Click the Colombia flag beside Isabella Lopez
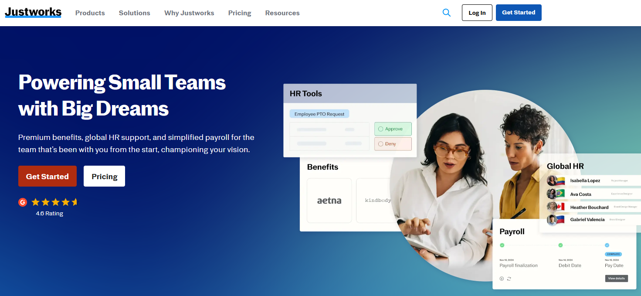Viewport: 641px width, 296px height. (x=560, y=181)
